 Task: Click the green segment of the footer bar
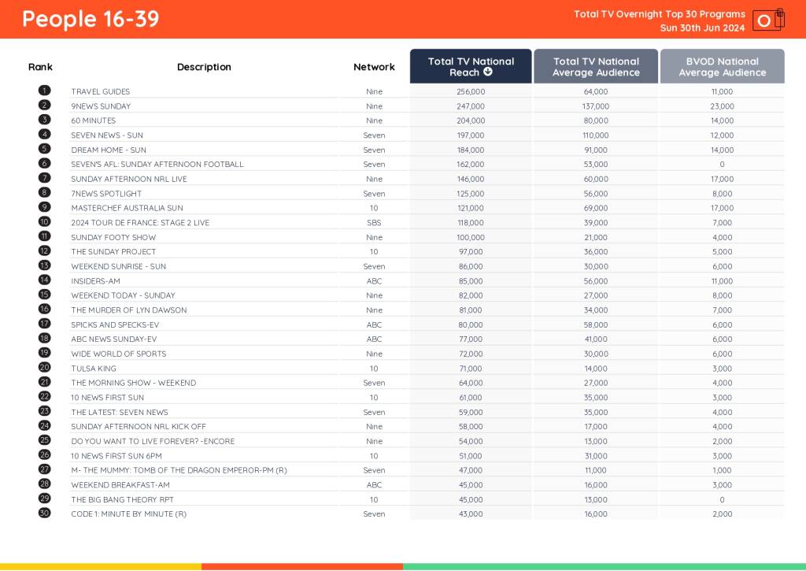coord(604,565)
